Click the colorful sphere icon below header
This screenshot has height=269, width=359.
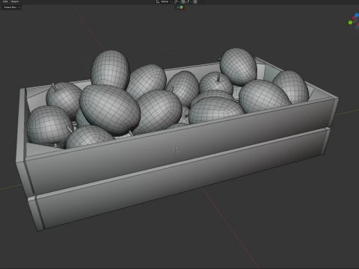click(x=181, y=7)
